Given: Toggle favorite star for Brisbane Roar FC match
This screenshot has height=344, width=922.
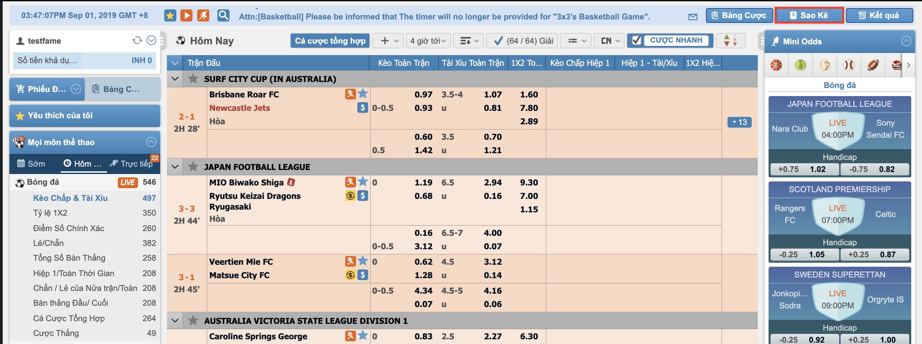Looking at the screenshot, I should pos(362,94).
